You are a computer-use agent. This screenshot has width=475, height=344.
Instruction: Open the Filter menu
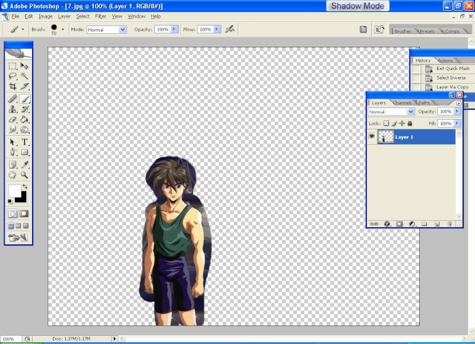(x=100, y=17)
